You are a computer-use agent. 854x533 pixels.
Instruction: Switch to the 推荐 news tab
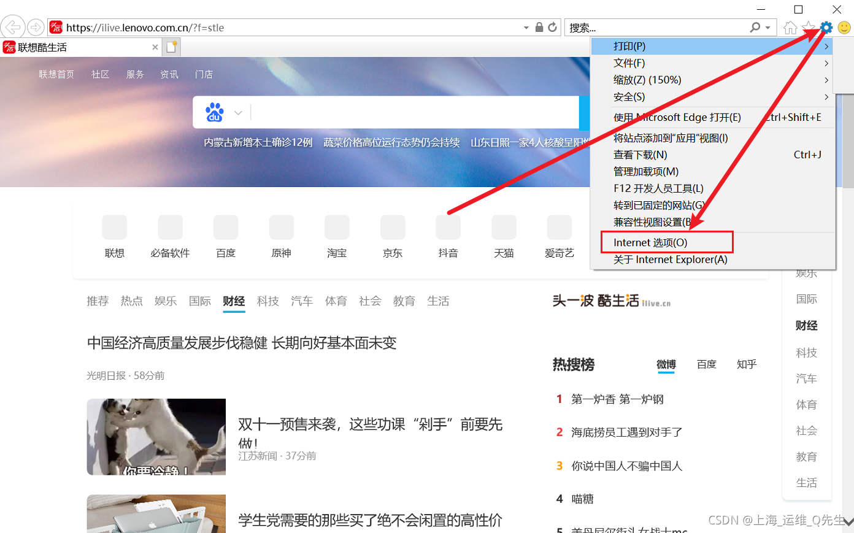[98, 301]
